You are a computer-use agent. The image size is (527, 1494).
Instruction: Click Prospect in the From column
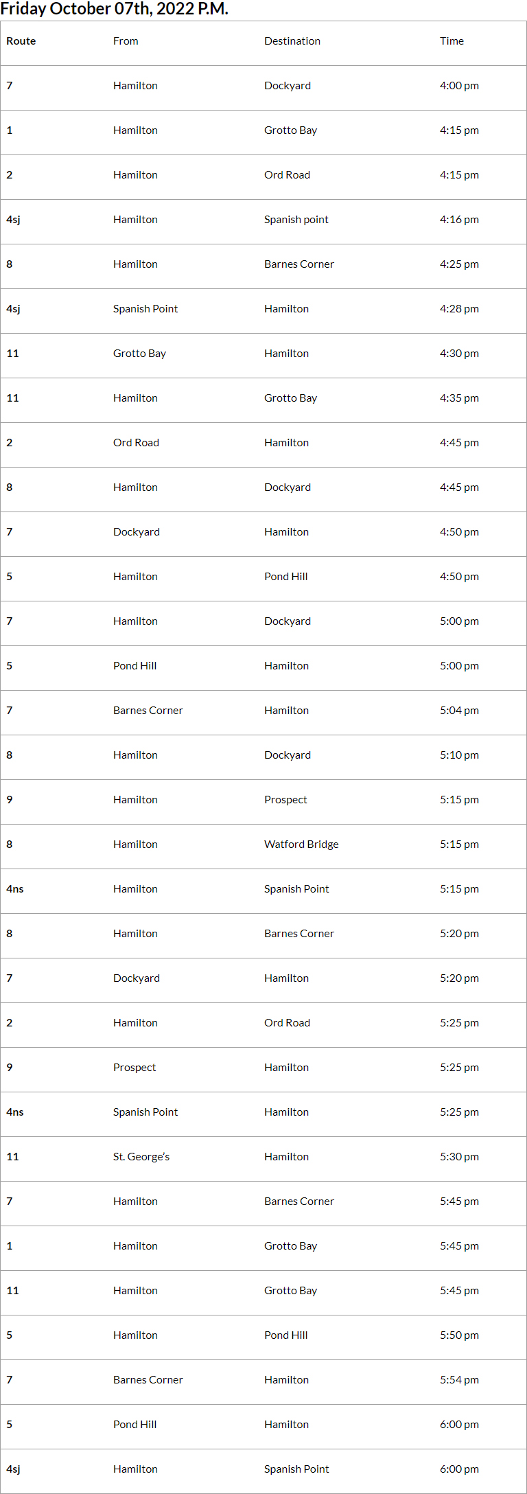134,1068
